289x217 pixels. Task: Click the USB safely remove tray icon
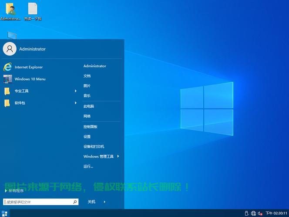(x=246, y=214)
